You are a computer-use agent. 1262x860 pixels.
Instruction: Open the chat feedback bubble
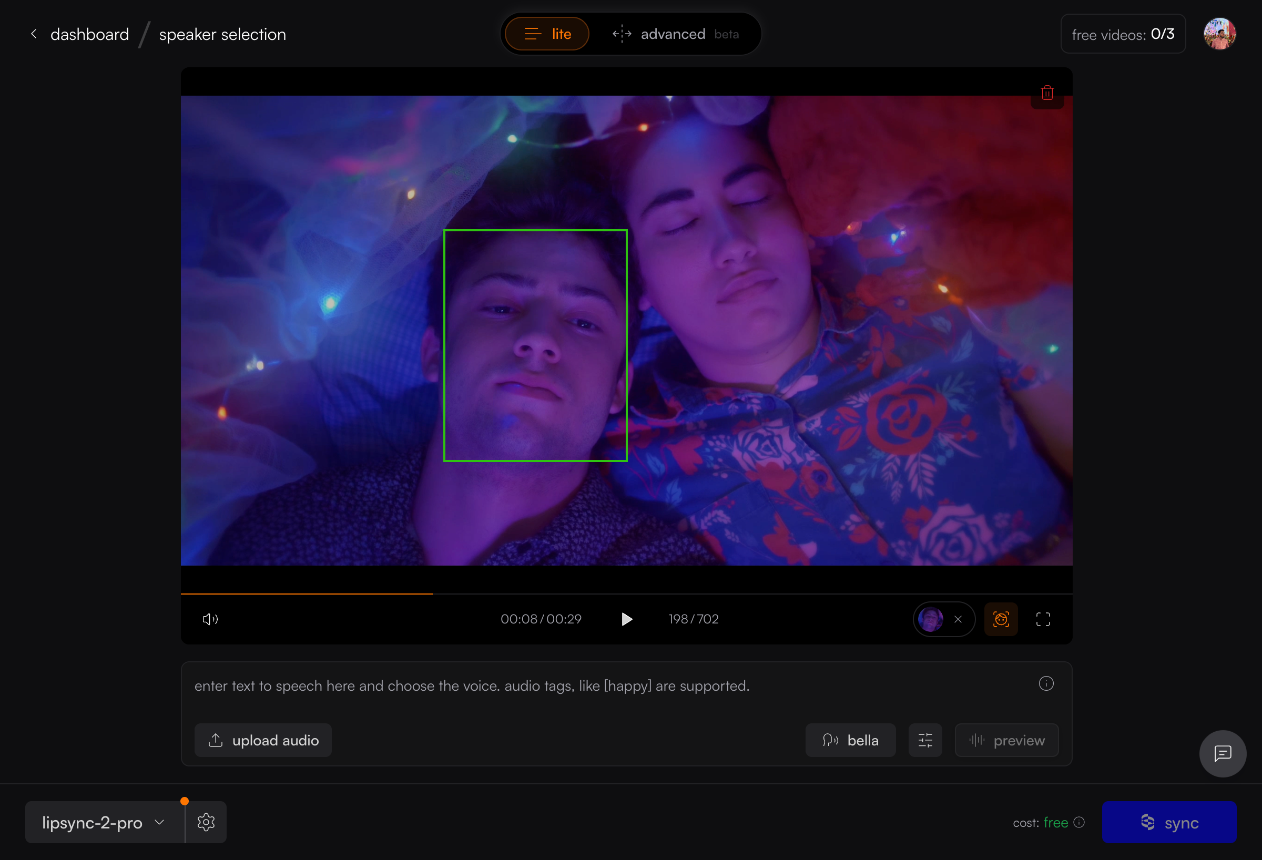click(1223, 754)
